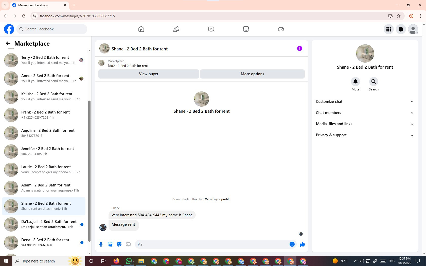Click Shane's message with phone number
Screen dimensions: 426x266
tap(152, 215)
